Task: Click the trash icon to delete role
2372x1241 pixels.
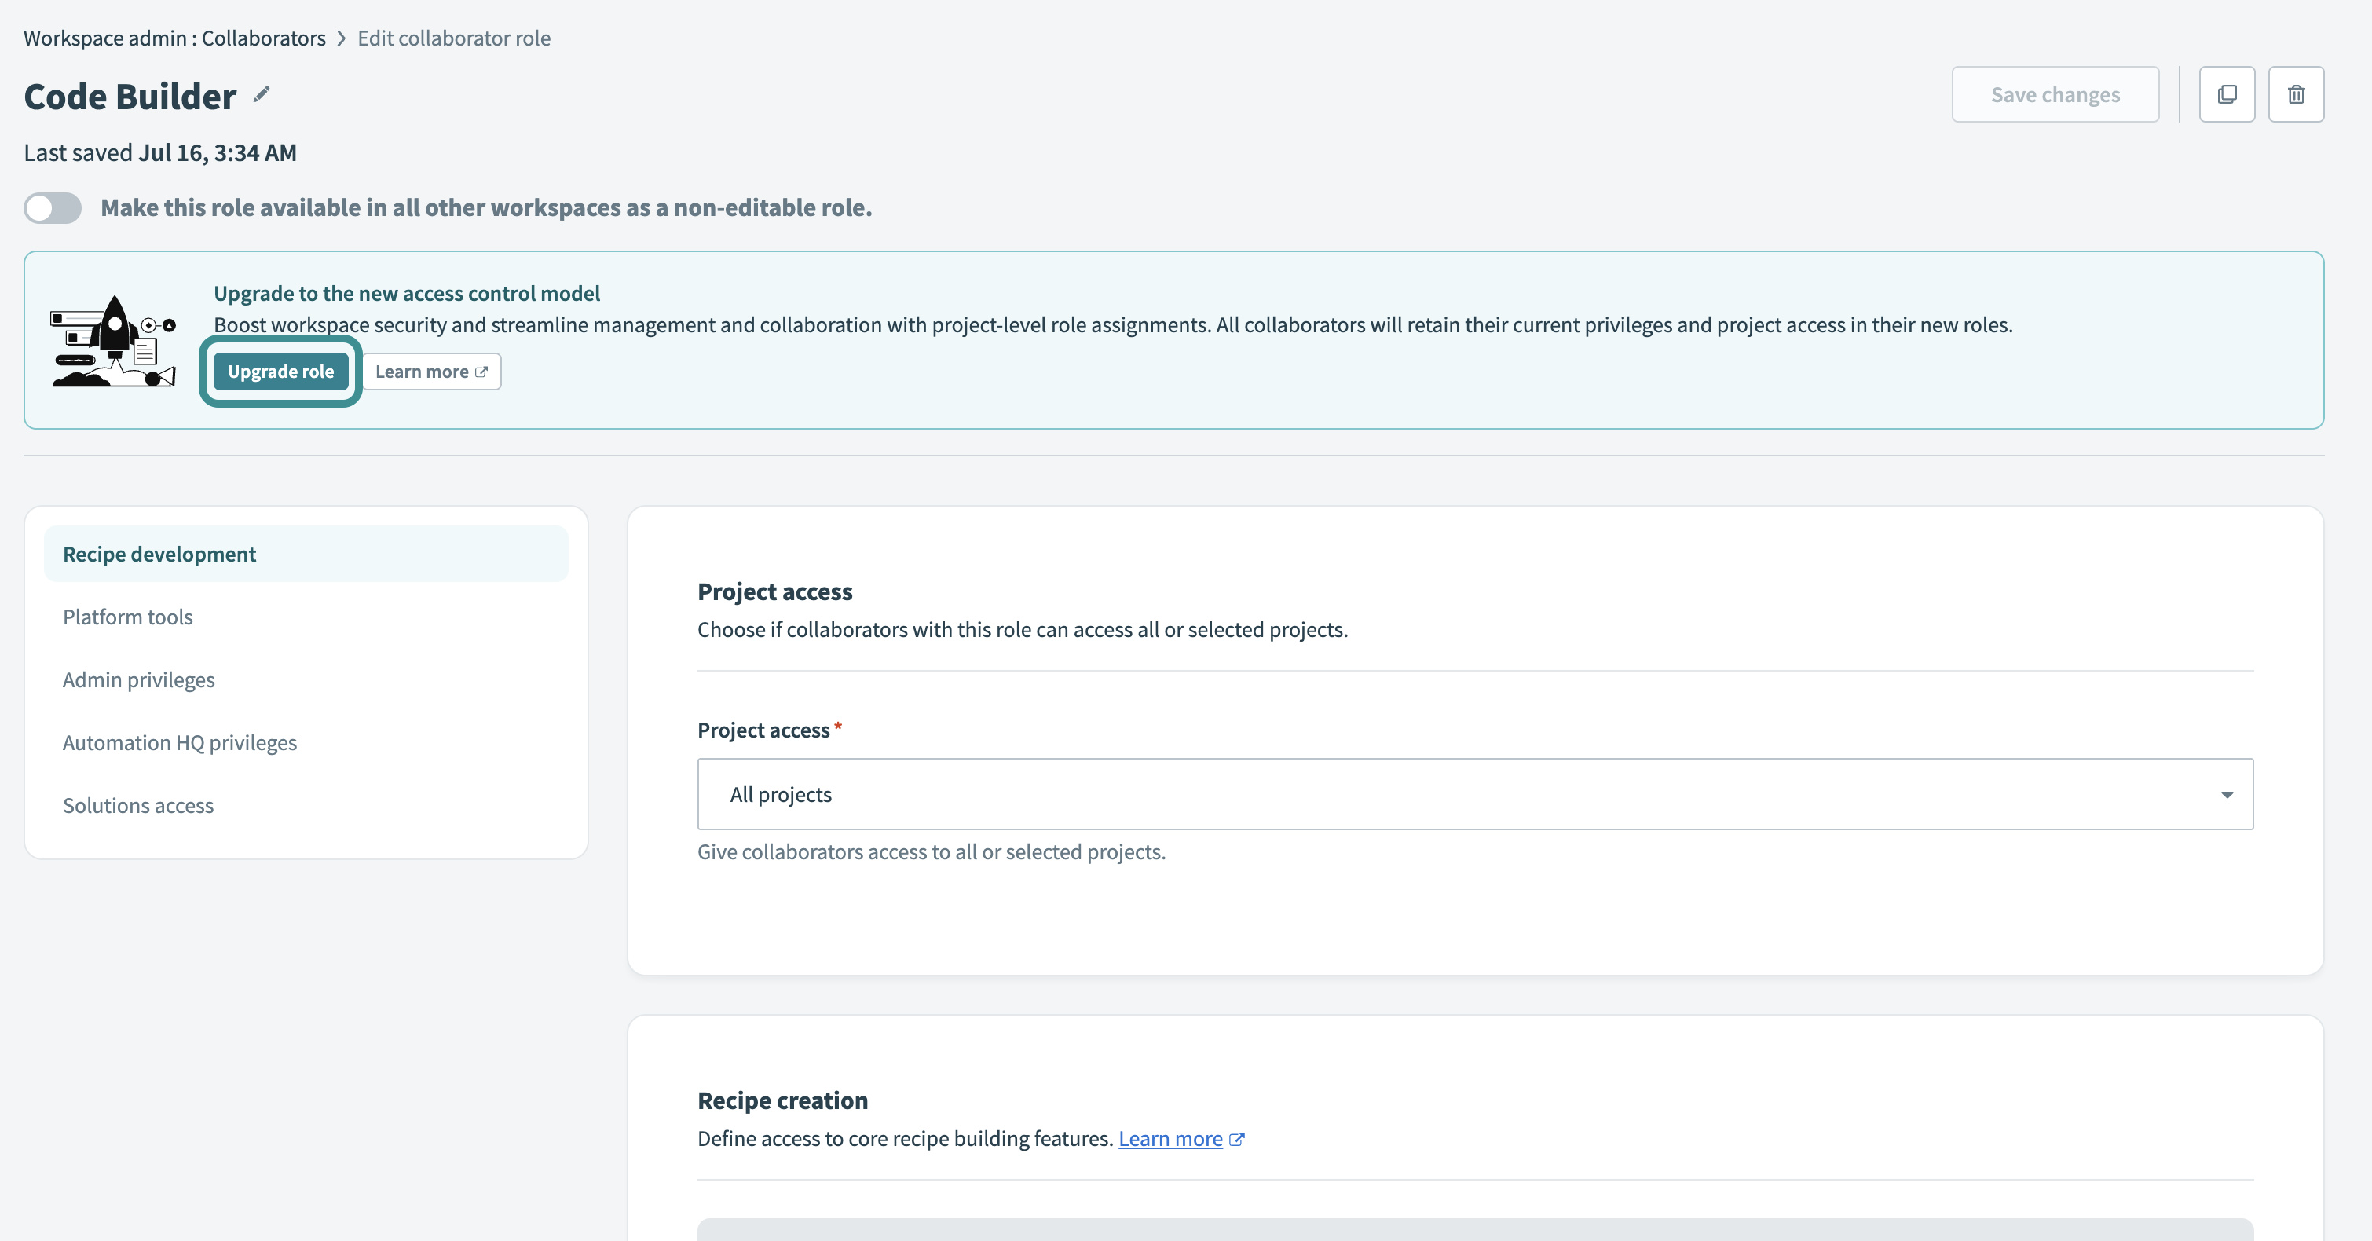Action: pyautogui.click(x=2296, y=95)
